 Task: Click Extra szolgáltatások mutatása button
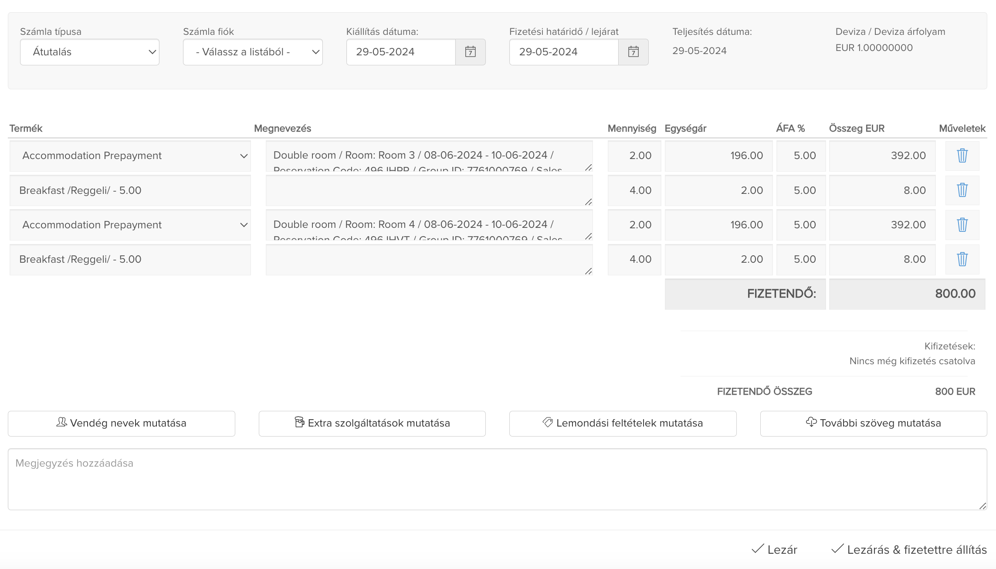(x=372, y=423)
